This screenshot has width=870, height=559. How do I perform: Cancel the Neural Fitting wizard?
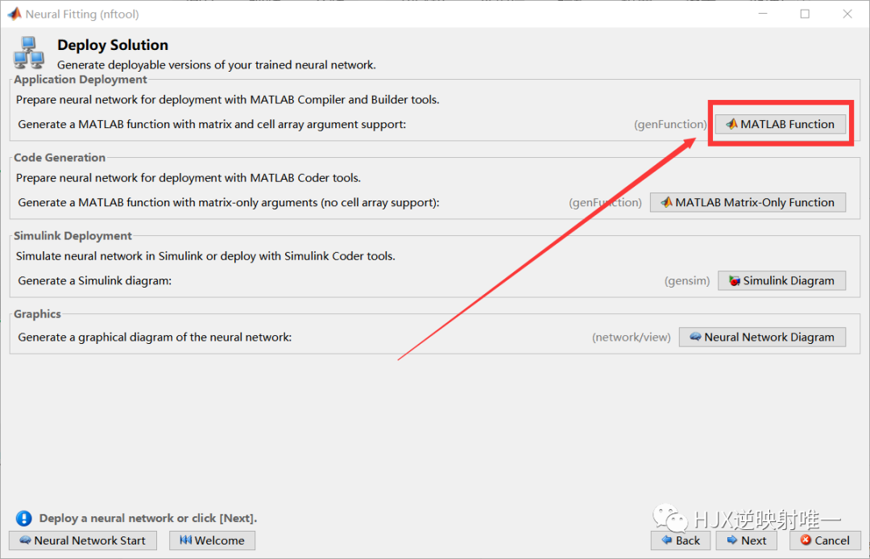[825, 540]
